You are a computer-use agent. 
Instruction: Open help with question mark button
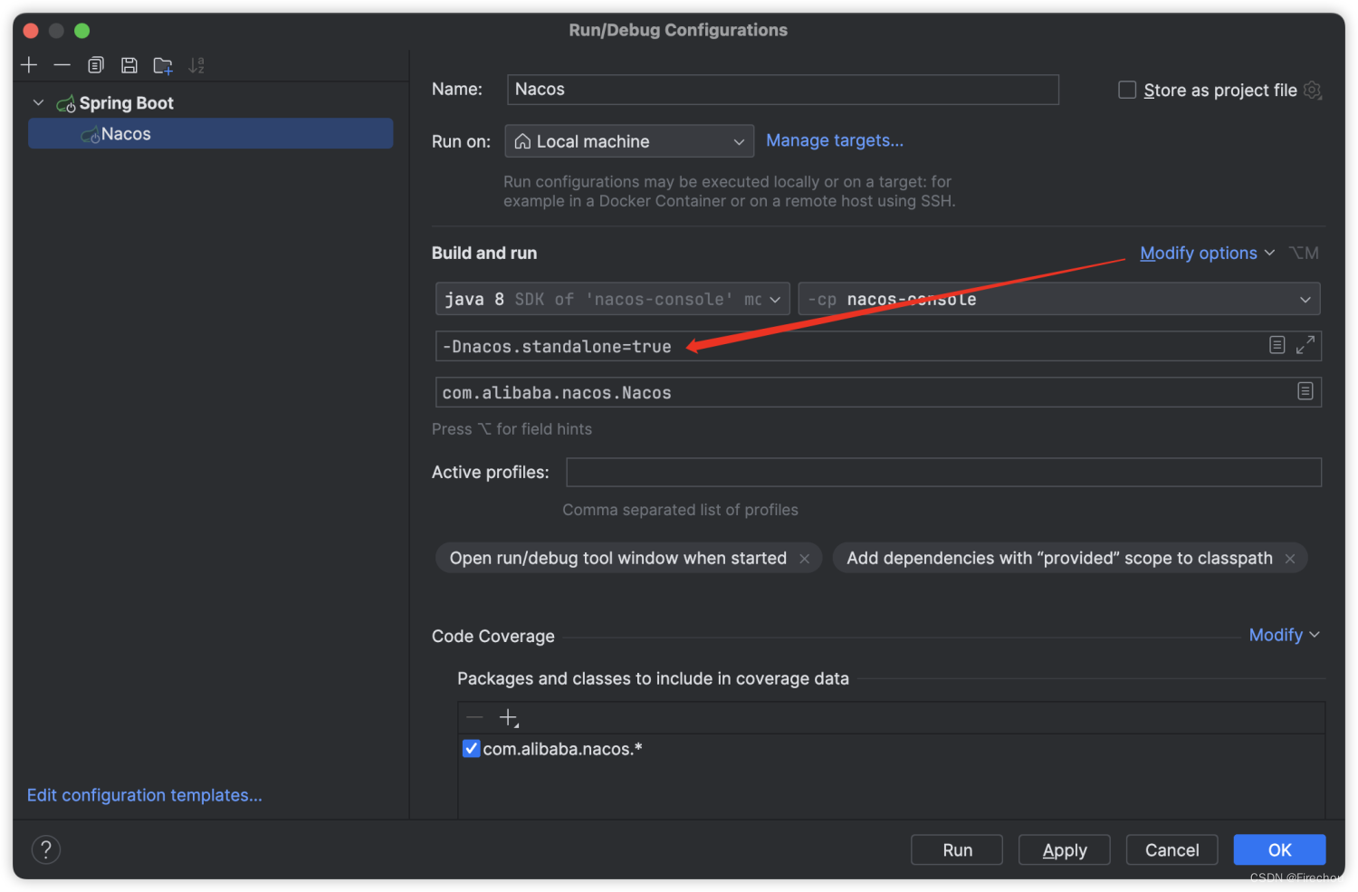click(46, 849)
